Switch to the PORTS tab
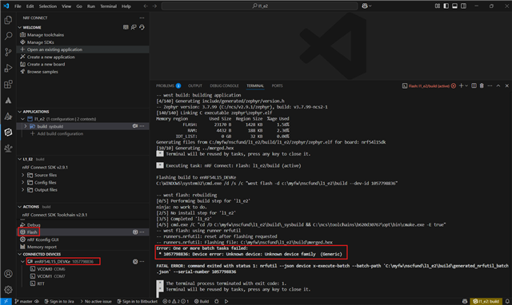The width and height of the screenshot is (512, 305). pyautogui.click(x=278, y=85)
